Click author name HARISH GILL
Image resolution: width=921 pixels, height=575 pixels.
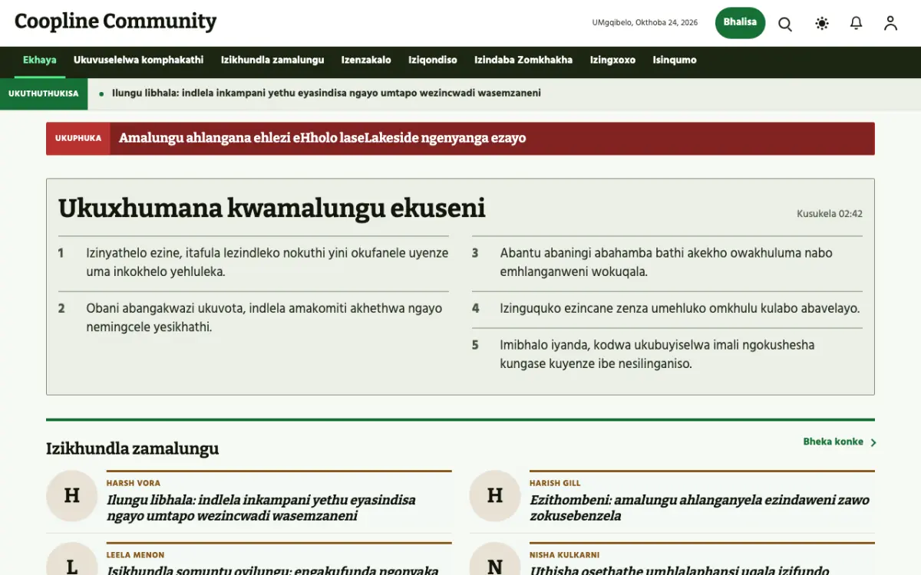click(555, 483)
